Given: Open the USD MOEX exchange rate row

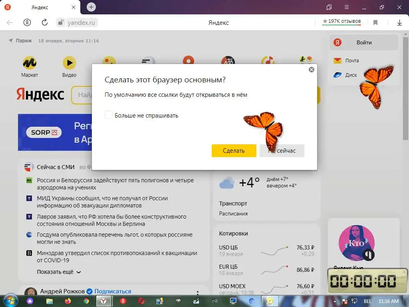Looking at the screenshot, I should click(266, 289).
